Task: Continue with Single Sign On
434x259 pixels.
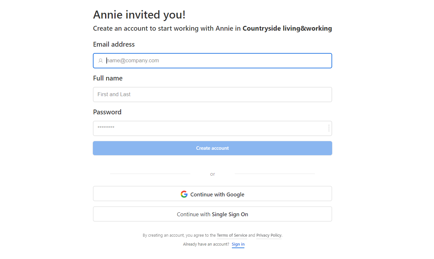Action: coord(212,214)
